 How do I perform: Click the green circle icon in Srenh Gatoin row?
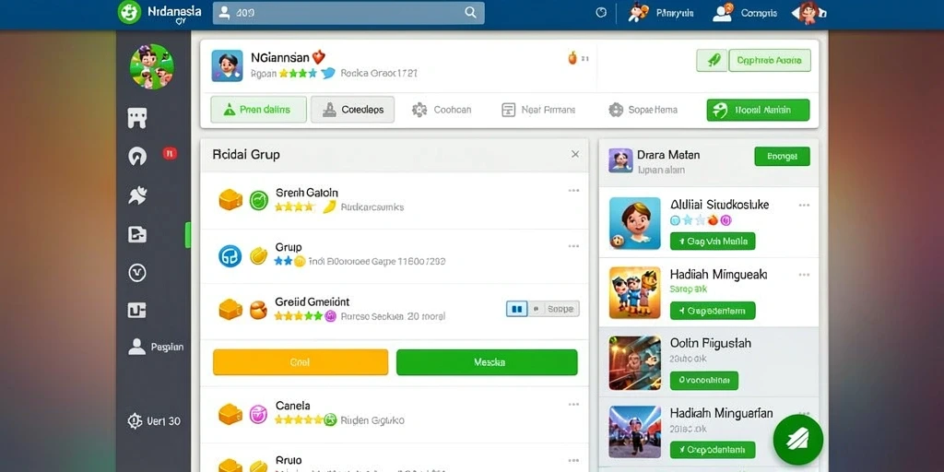(x=259, y=200)
